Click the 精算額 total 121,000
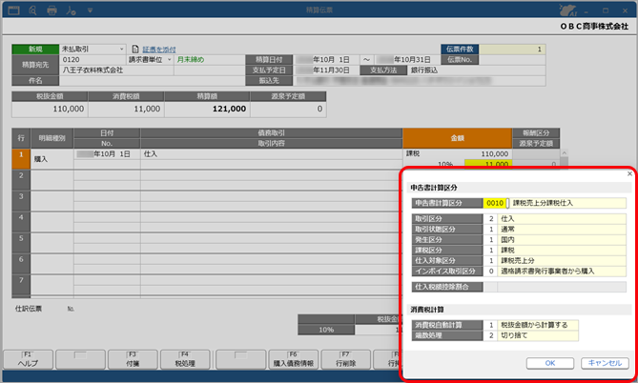 point(207,109)
